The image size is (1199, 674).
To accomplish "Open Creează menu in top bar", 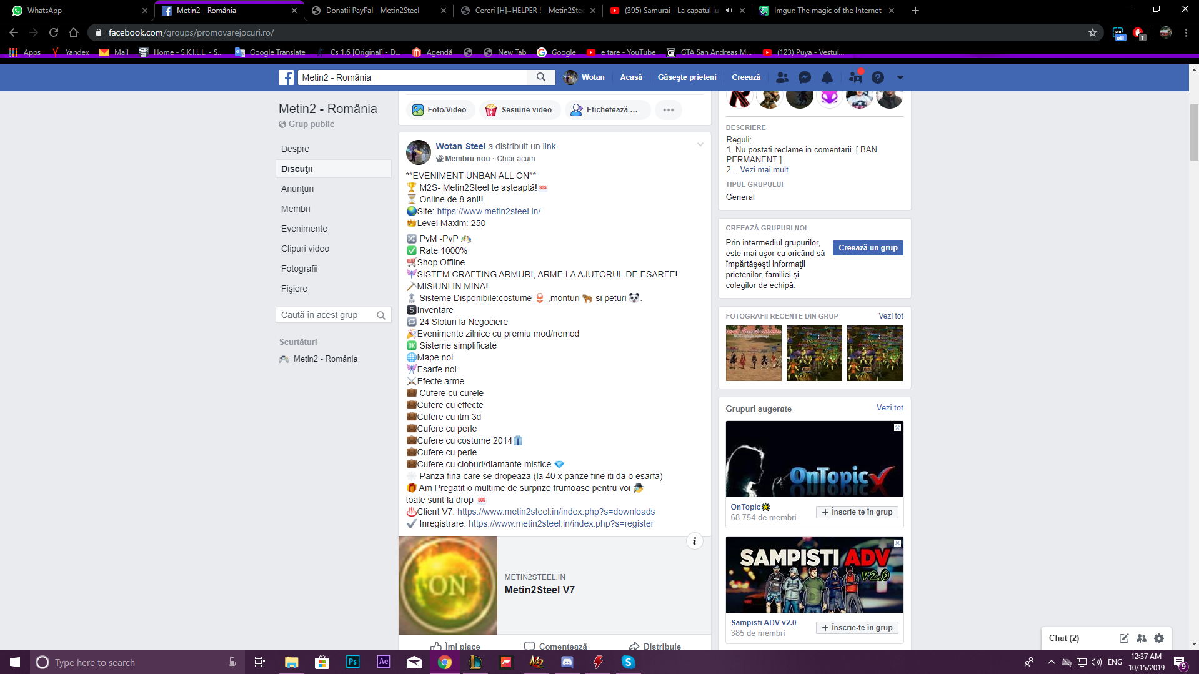I will (x=746, y=77).
